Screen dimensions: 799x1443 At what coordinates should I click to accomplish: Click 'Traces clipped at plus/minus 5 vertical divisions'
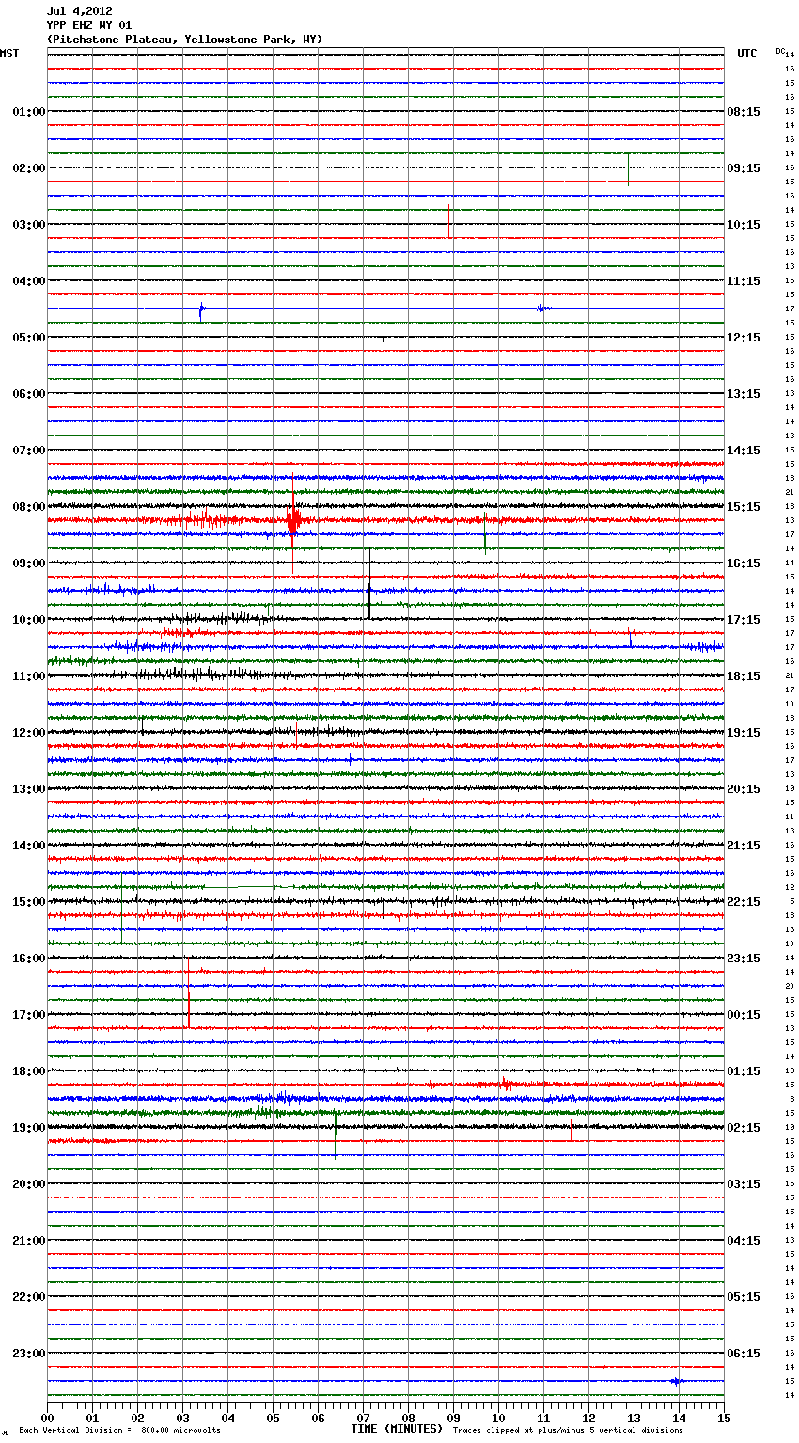click(x=568, y=1430)
